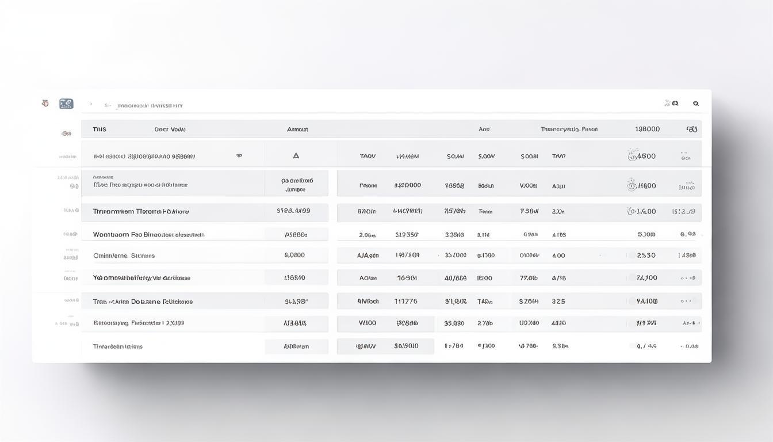Select the 2530 value cell
The width and height of the screenshot is (773, 442).
(646, 255)
